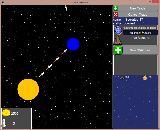Click the Upgrade 20000 button

click(x=140, y=33)
